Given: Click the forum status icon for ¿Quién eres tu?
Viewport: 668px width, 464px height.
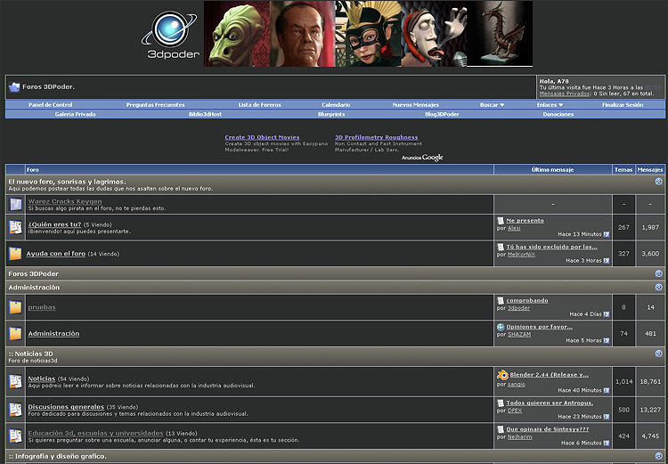Looking at the screenshot, I should [x=16, y=227].
